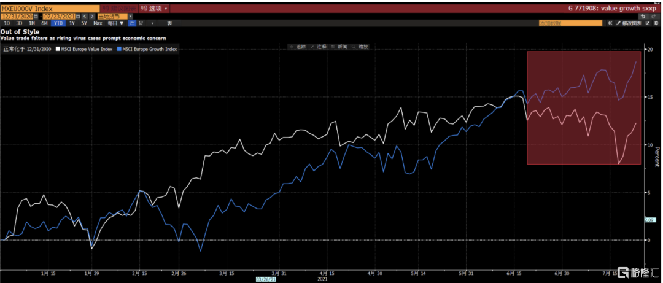Screen dimensions: 663x283
Task: Click the redo arrow icon
Action: pos(654,16)
